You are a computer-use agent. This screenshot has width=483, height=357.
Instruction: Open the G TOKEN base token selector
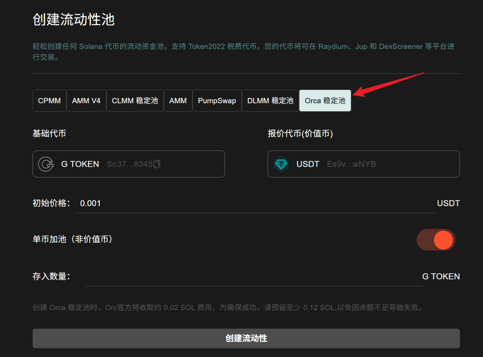(x=129, y=164)
